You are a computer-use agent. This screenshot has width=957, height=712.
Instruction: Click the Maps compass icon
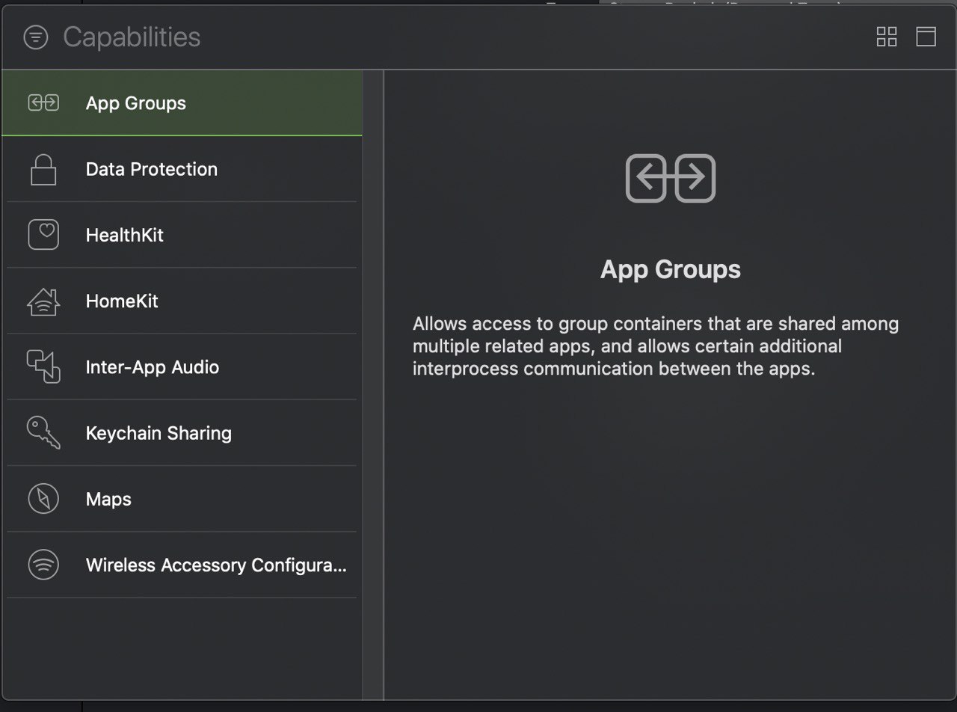coord(43,499)
